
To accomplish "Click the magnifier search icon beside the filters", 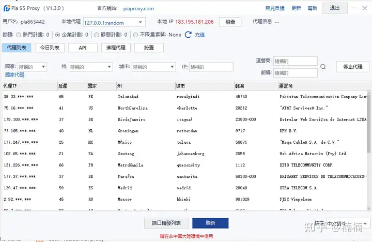I will pyautogui.click(x=323, y=67).
